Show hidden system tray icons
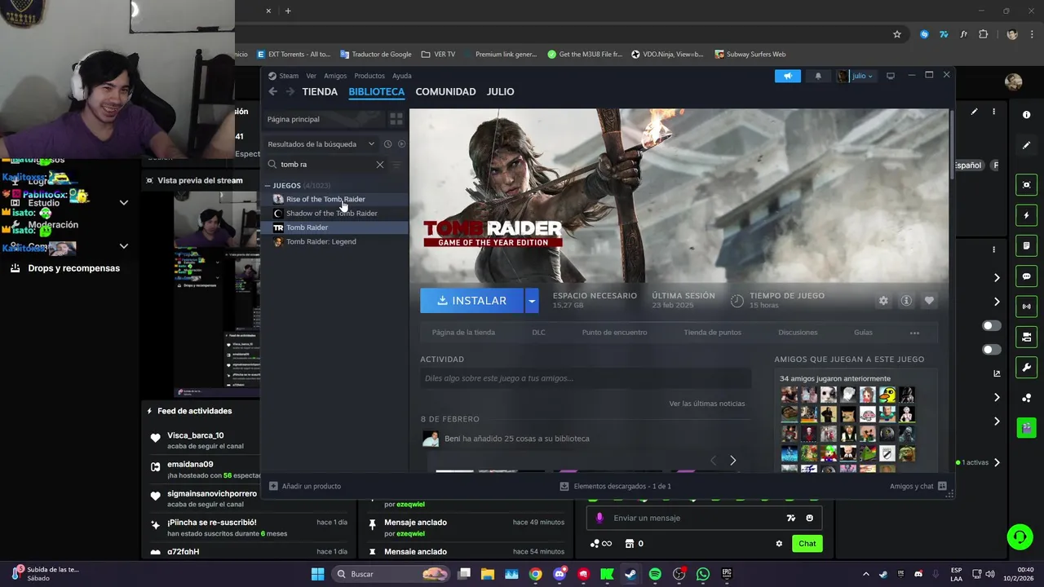Image resolution: width=1044 pixels, height=587 pixels. coord(866,574)
